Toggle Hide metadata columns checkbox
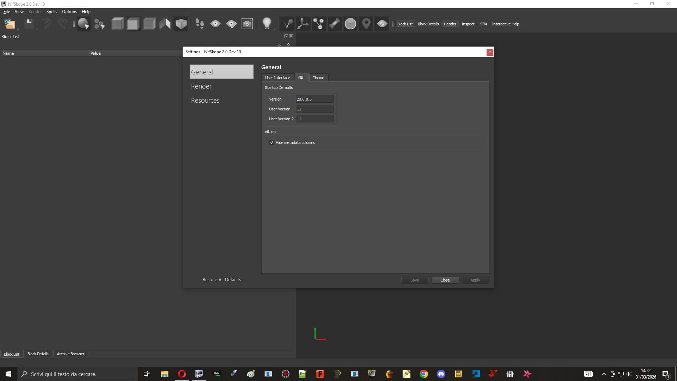The width and height of the screenshot is (677, 381). point(272,143)
